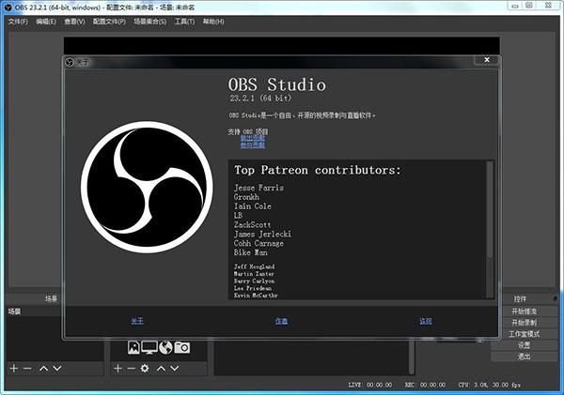Enable 工作室模式 button
Screen dimensions: 564x395
pyautogui.click(x=525, y=334)
